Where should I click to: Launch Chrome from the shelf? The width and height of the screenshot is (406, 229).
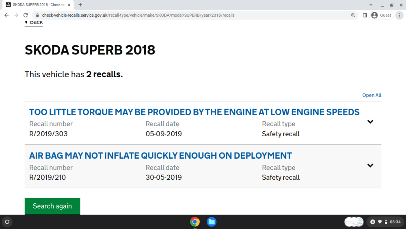pyautogui.click(x=195, y=222)
